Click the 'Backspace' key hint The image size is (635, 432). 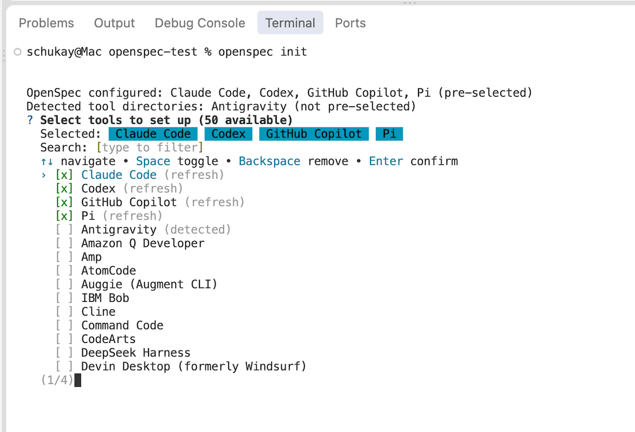point(270,161)
